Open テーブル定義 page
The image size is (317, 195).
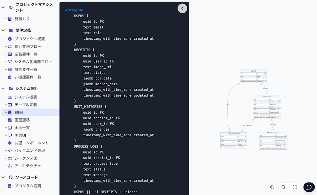pyautogui.click(x=26, y=105)
